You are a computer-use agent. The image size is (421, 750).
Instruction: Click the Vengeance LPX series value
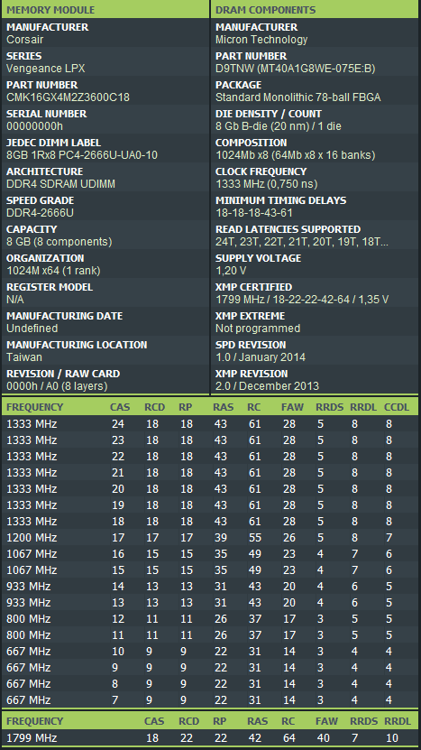coord(45,69)
